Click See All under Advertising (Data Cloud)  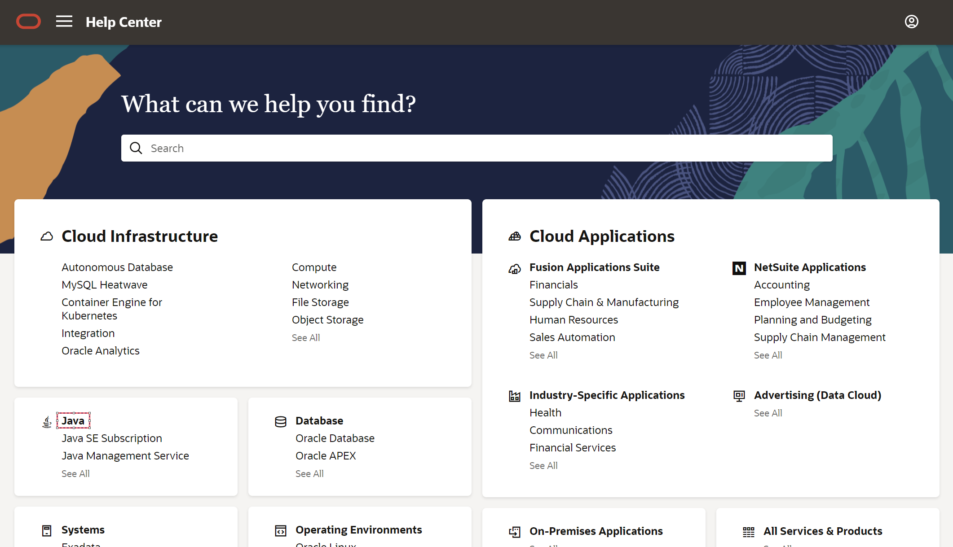[x=768, y=413]
